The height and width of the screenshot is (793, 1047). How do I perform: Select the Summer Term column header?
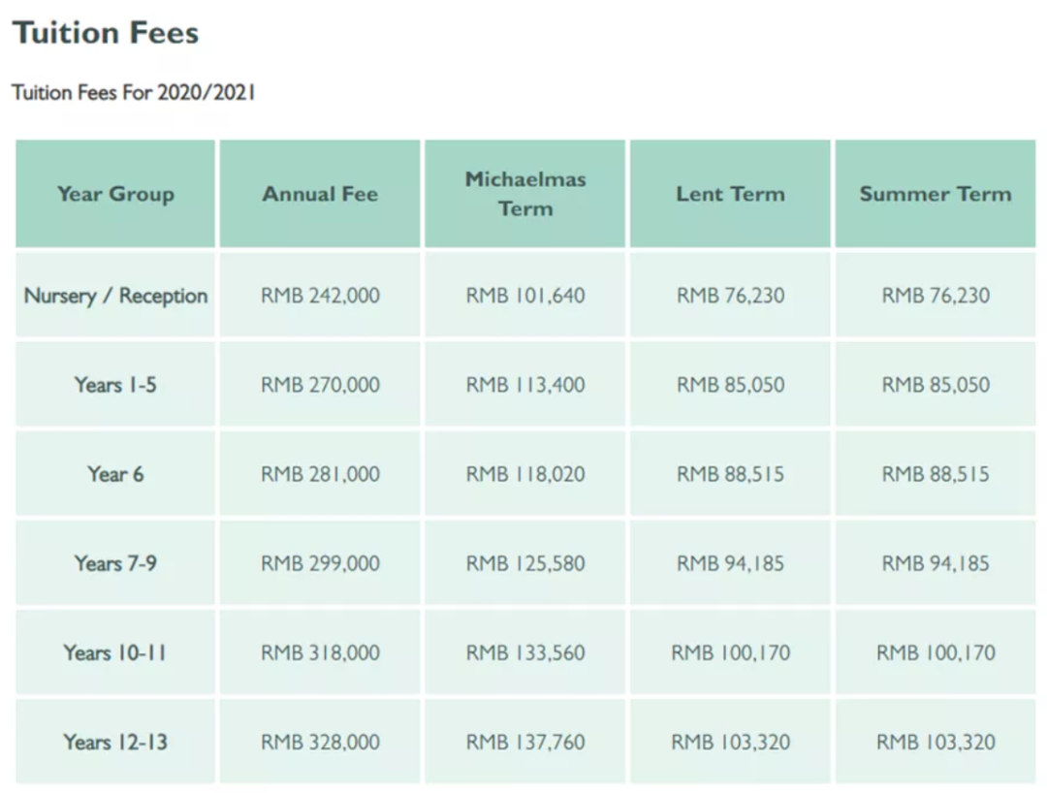936,194
